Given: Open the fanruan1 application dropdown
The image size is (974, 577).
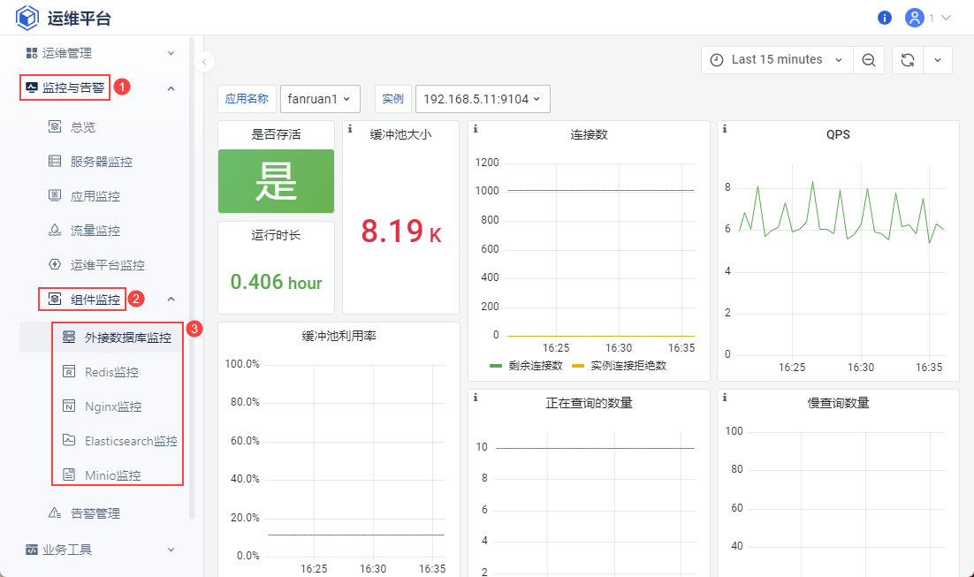Looking at the screenshot, I should click(320, 99).
